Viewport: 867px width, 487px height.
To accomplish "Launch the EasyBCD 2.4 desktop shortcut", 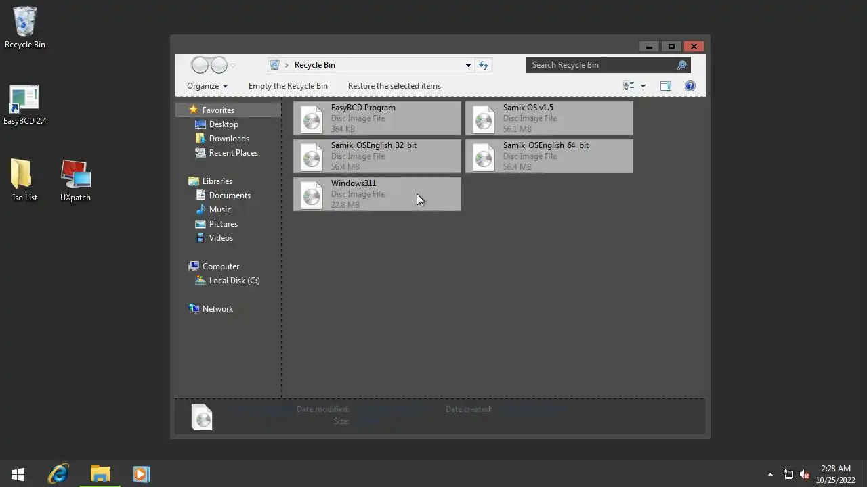I will pos(25,105).
